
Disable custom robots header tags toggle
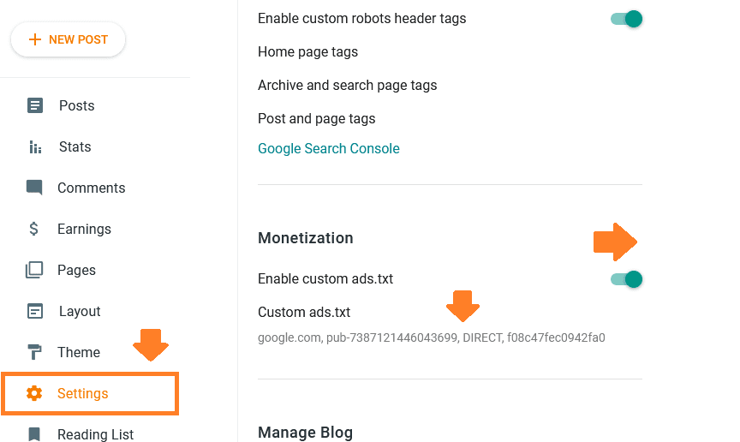click(627, 19)
